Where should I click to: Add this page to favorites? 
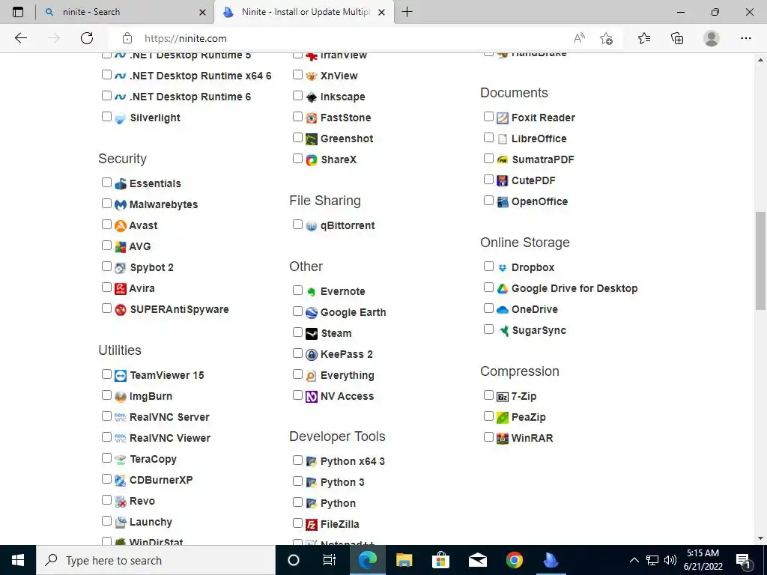[x=606, y=38]
